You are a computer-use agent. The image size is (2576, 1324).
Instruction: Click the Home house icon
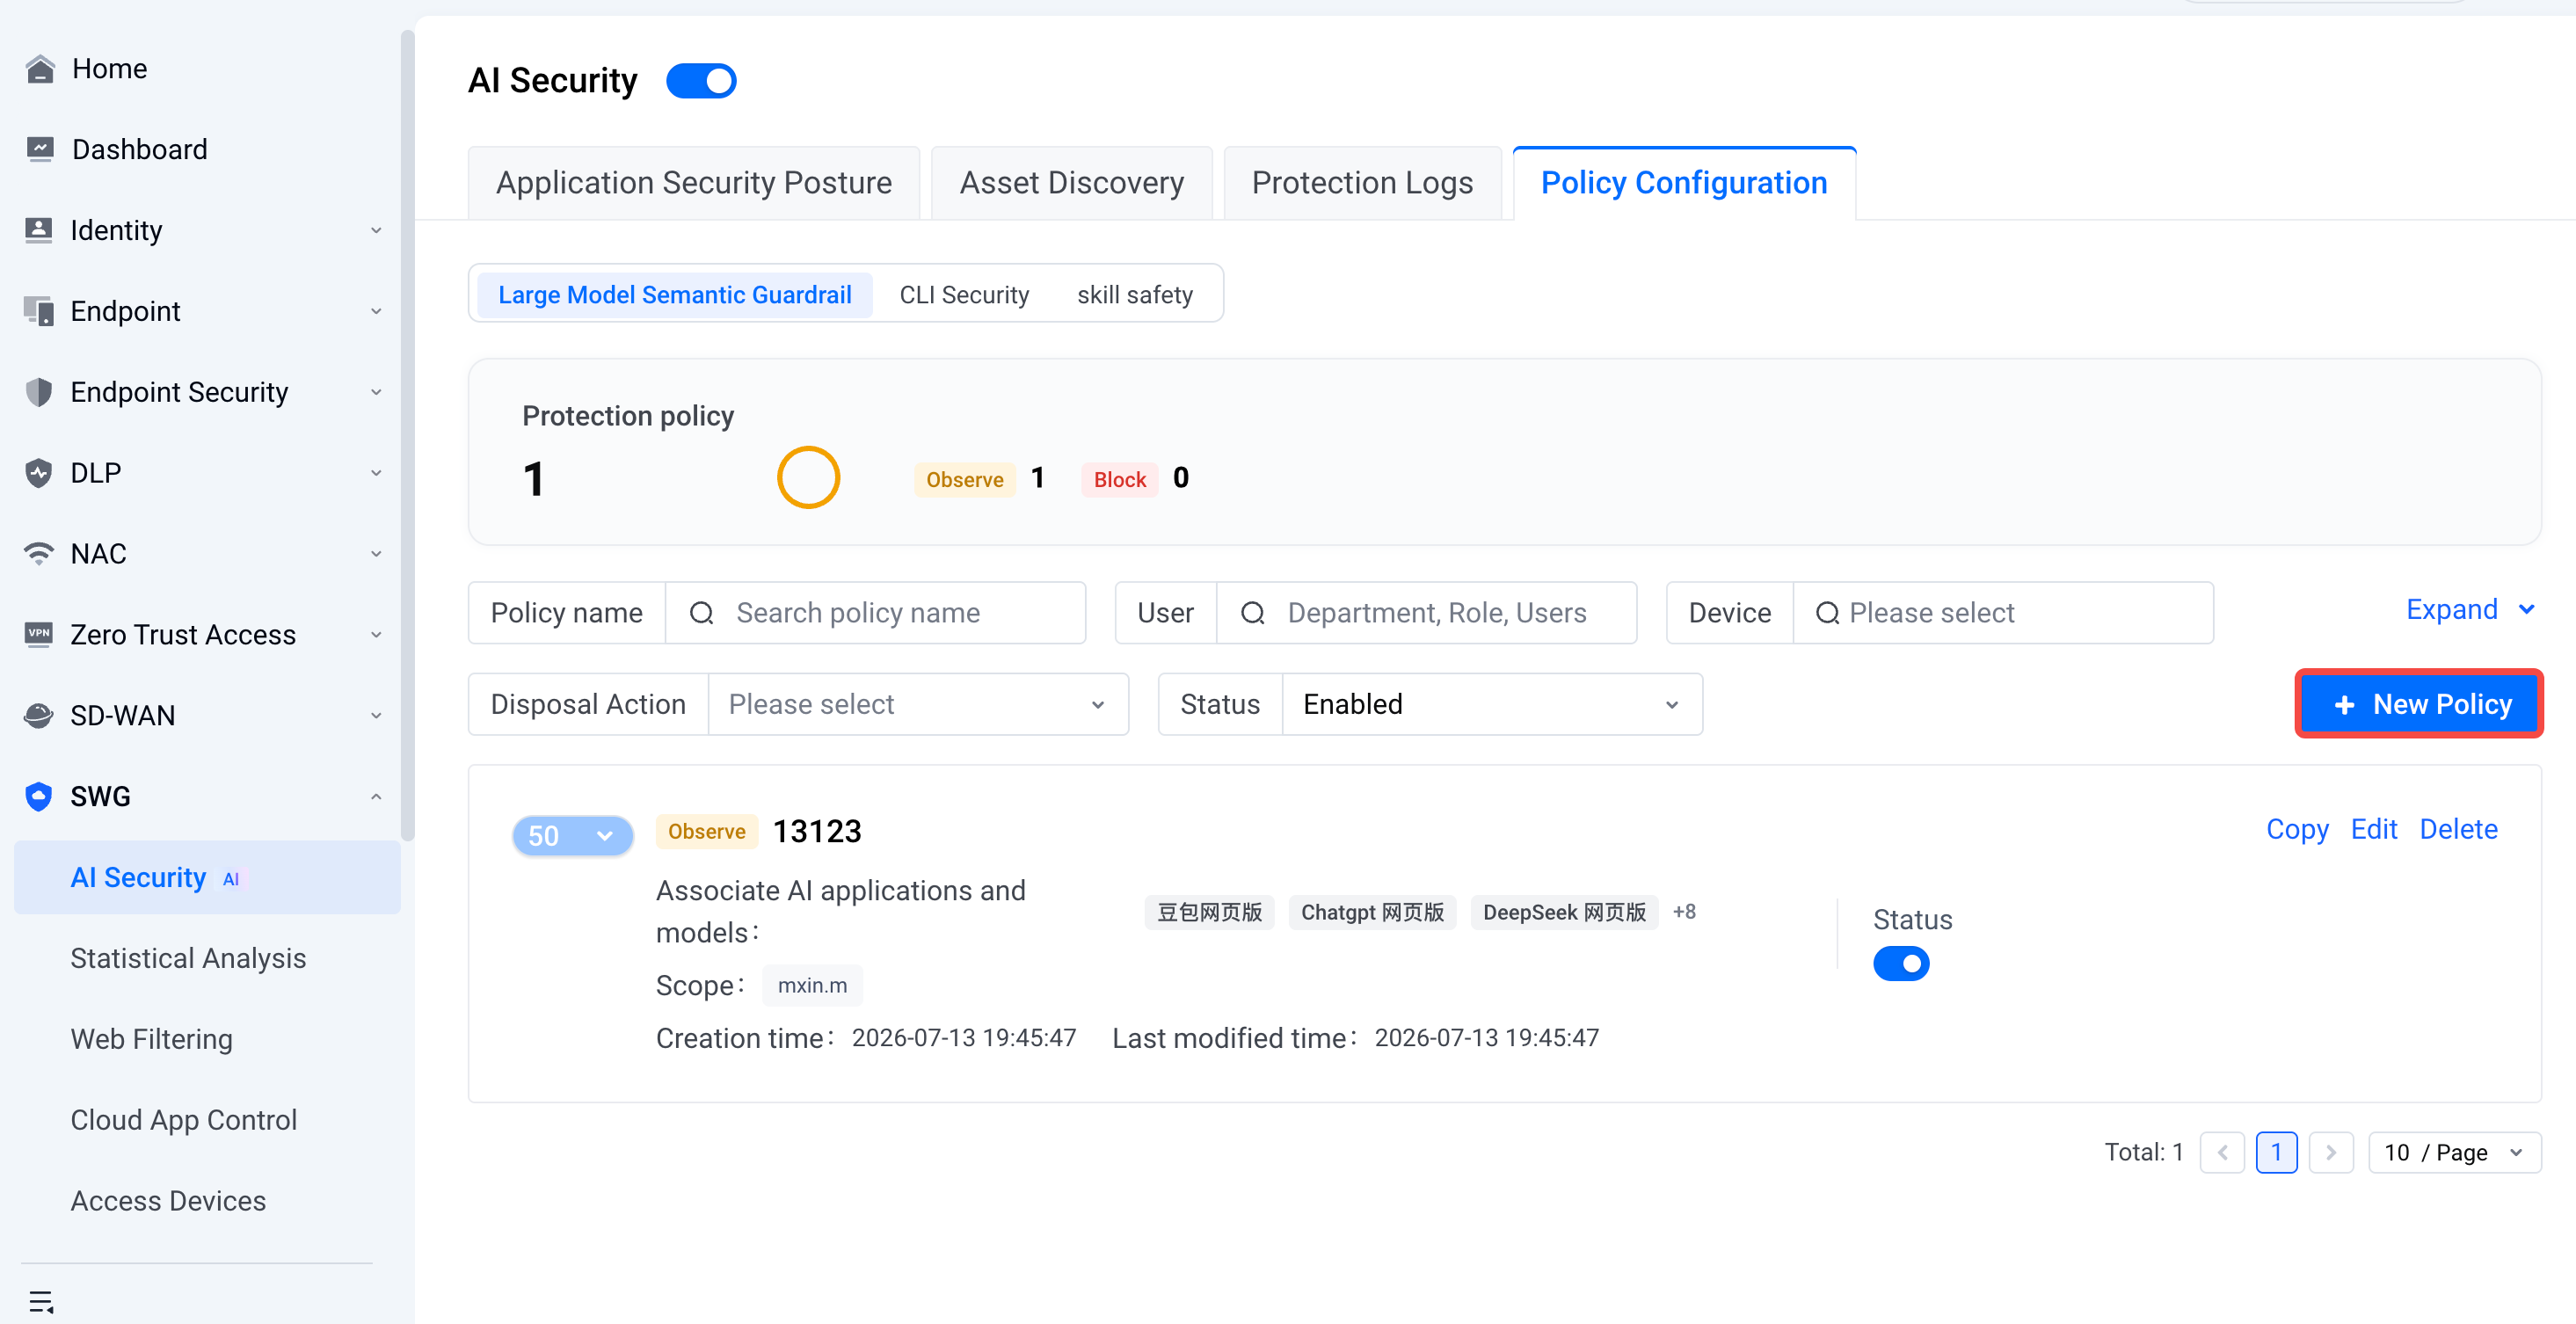40,69
